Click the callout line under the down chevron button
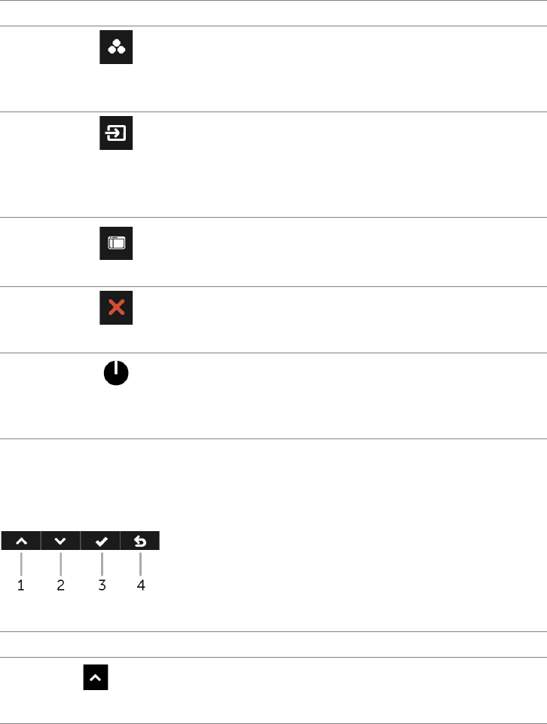 click(x=60, y=564)
